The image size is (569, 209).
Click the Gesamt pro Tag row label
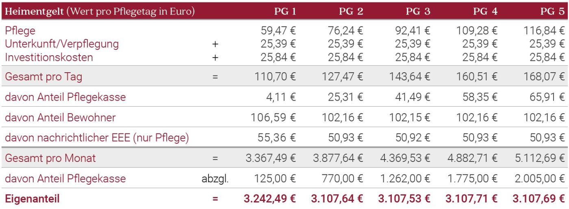click(x=43, y=77)
